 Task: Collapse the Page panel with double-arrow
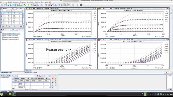point(2,30)
